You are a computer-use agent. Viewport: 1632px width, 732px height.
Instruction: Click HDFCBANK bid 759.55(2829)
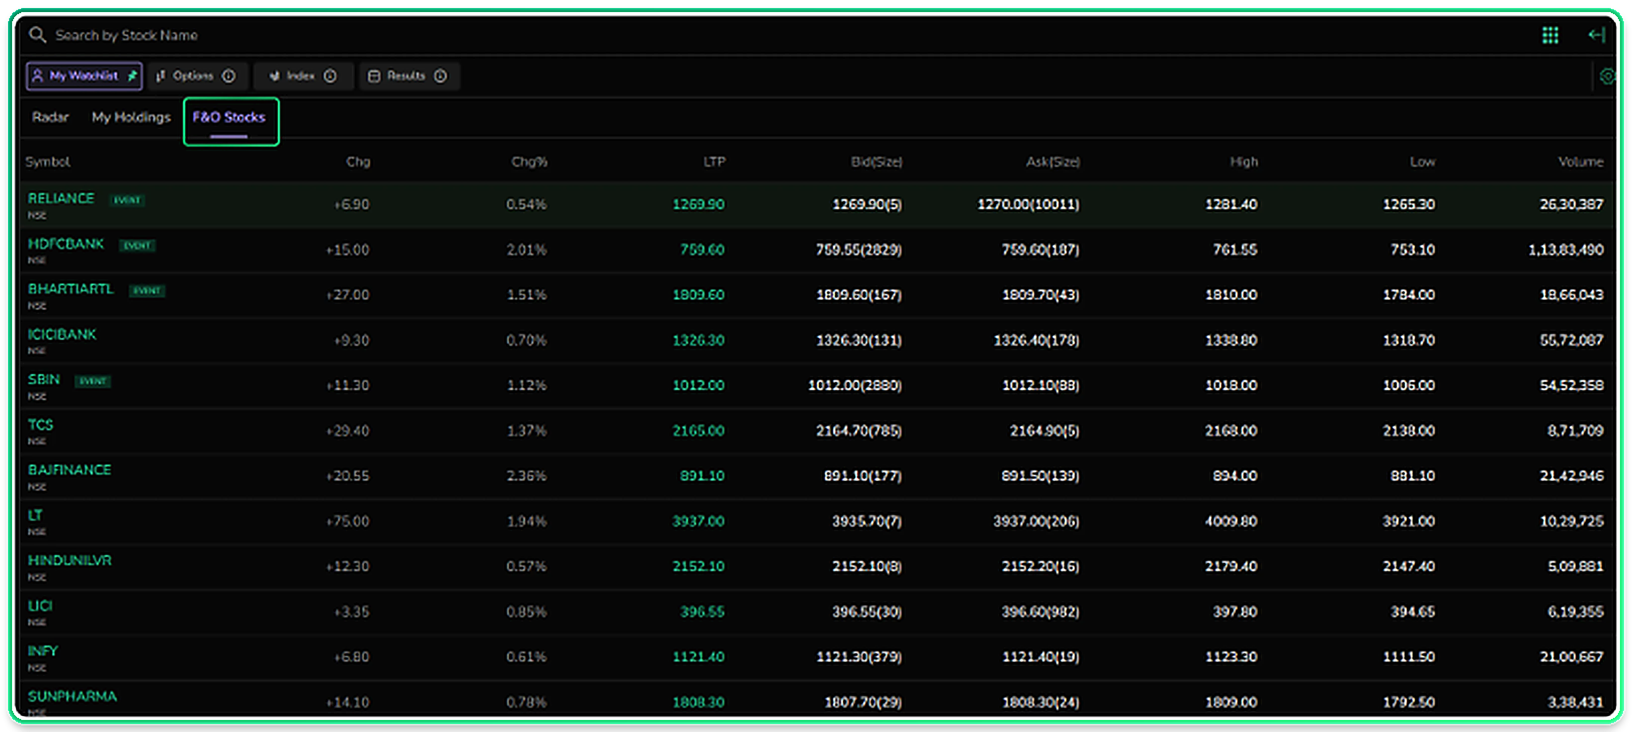pyautogui.click(x=858, y=249)
